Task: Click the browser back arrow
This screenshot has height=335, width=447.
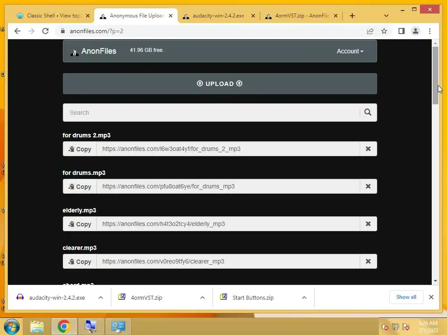Action: pyautogui.click(x=17, y=31)
